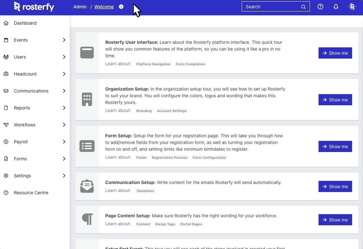This screenshot has height=249, width=363.
Task: Click the Workflows nodes icon
Action: pos(6,125)
